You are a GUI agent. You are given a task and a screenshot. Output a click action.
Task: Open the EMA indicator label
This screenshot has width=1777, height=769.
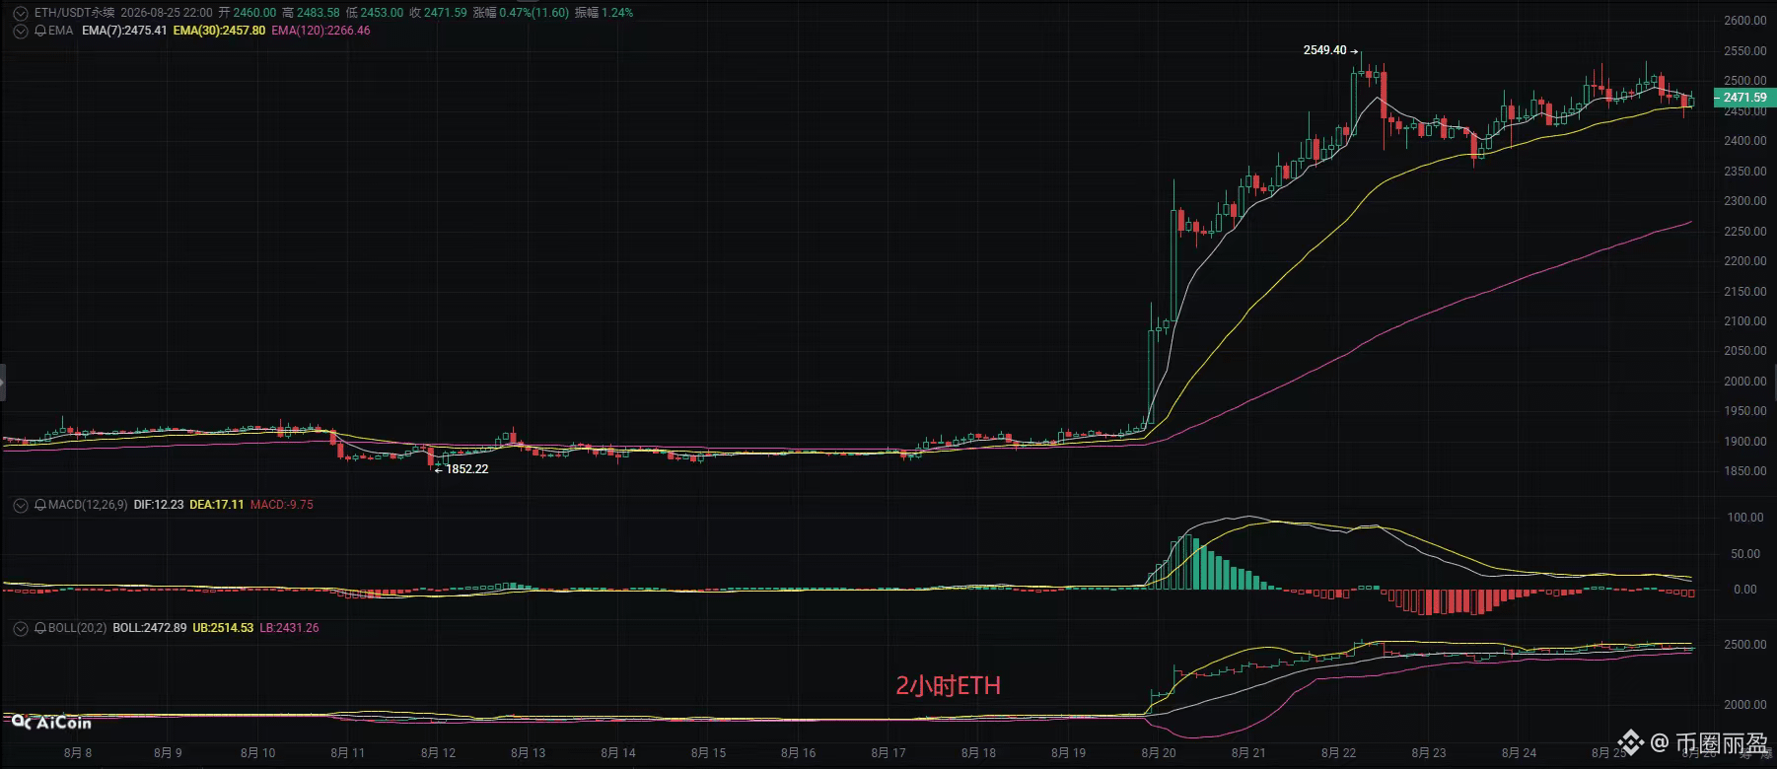(60, 31)
